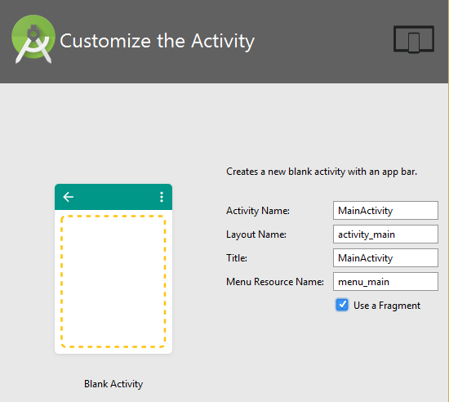Toggle the Use a Fragment checkbox
This screenshot has width=449, height=402.
pyautogui.click(x=342, y=305)
